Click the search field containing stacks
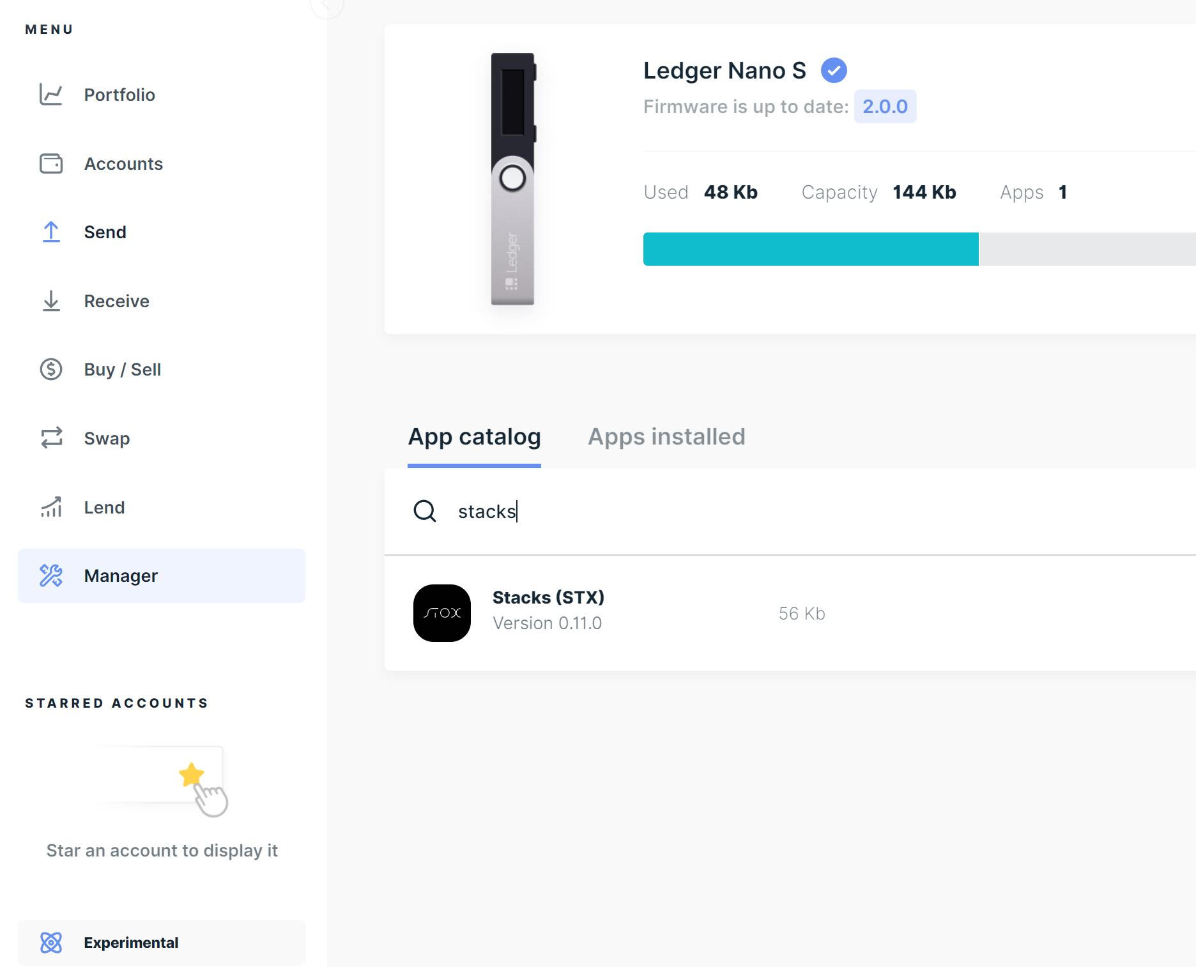1196x967 pixels. click(x=790, y=512)
